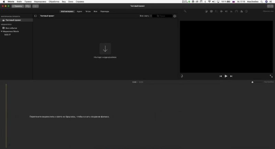Image resolution: width=275 pixels, height=149 pixels.
Task: Open the magic wand auto-enhance tool
Action: tap(185, 11)
